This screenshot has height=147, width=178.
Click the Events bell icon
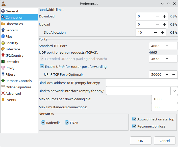[x=3, y=99]
